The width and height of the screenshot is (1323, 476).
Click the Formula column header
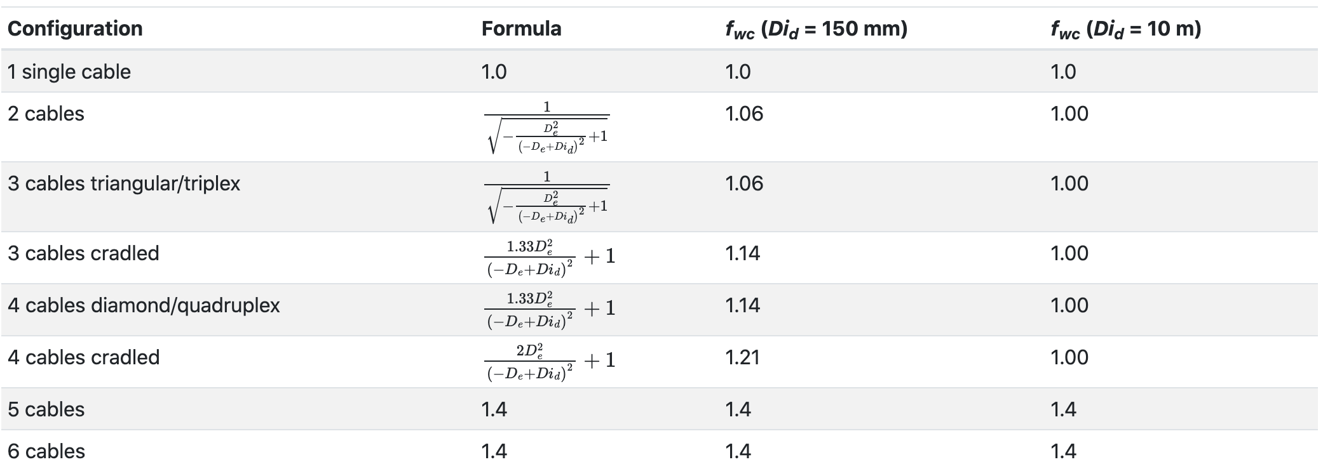coord(521,29)
